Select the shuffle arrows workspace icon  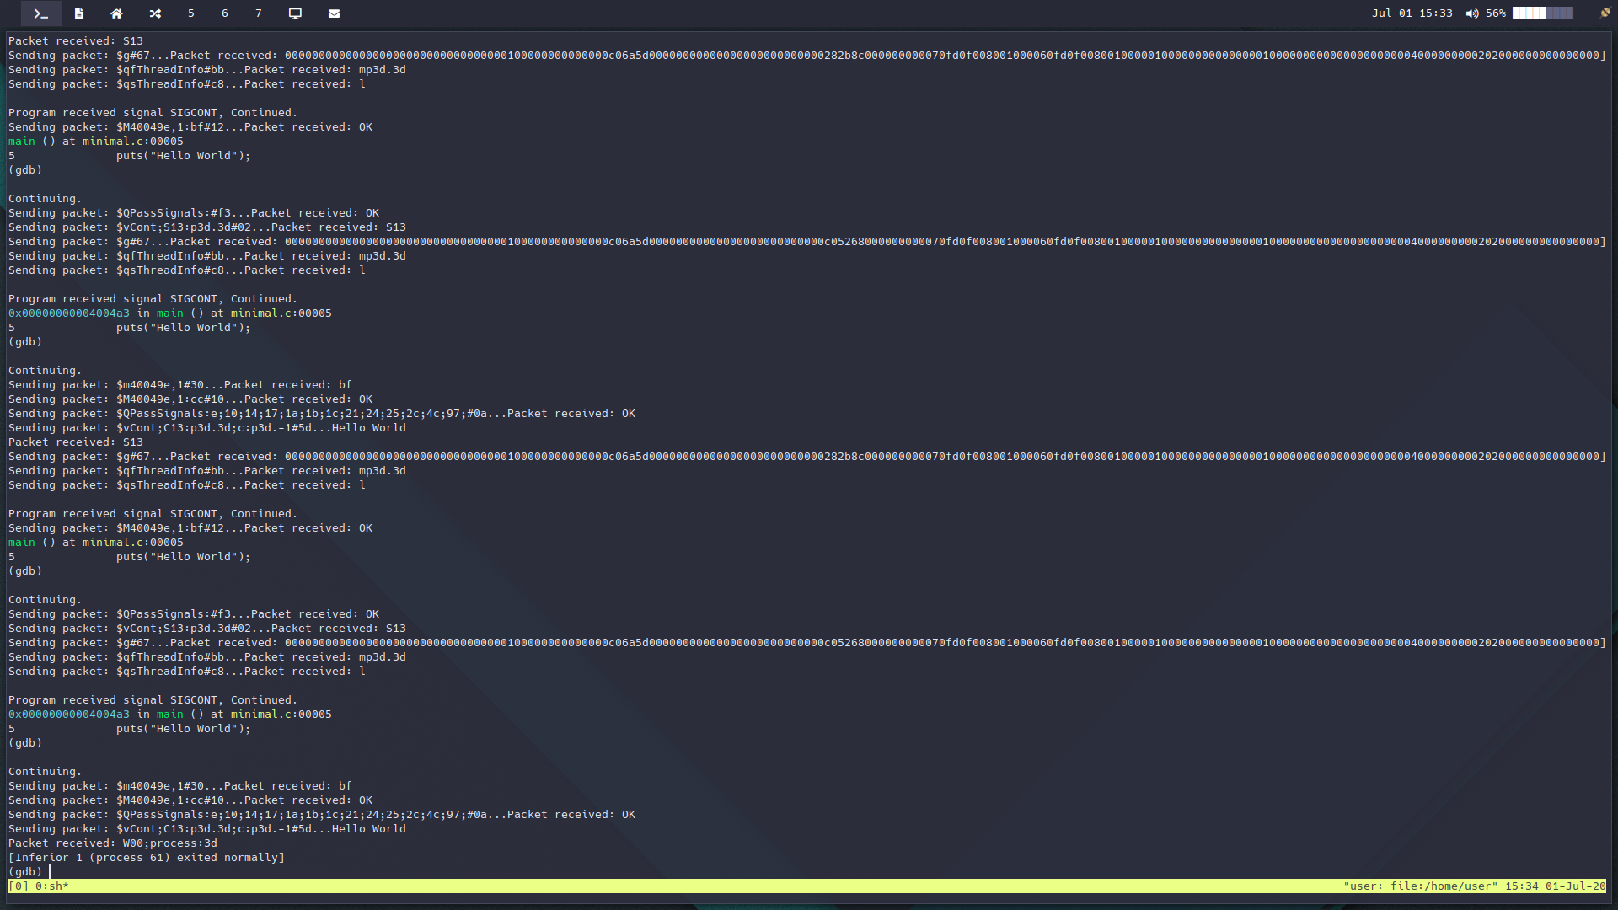(155, 13)
